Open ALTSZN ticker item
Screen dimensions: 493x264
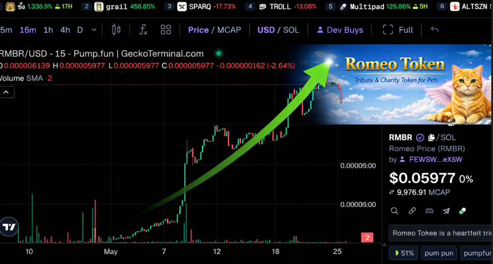pos(465,6)
